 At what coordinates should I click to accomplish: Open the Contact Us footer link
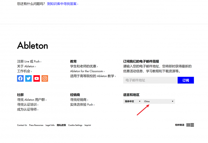22,125
